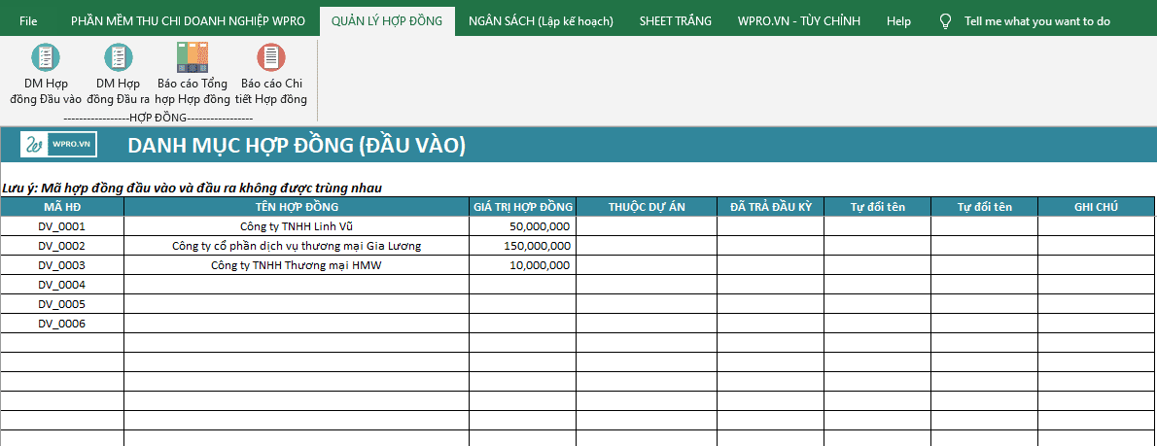Select the THUỘC DỰ ÁN header
Viewport: 1157px width, 446px height.
pos(648,206)
